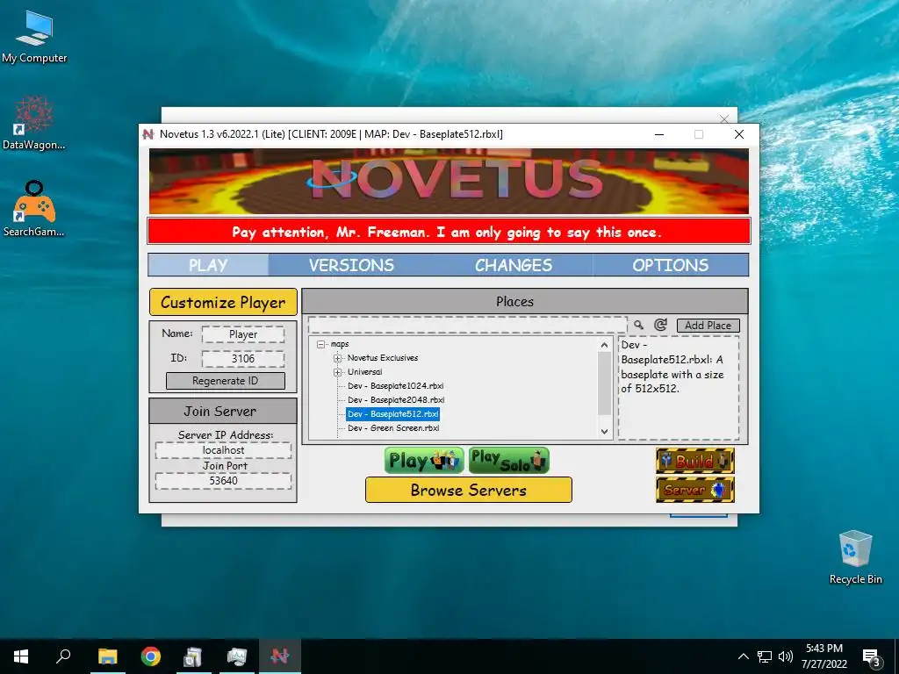Close the Novetus launcher window
899x674 pixels.
(739, 134)
